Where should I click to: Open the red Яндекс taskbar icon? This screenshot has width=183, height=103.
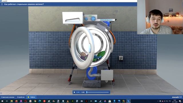(44, 101)
